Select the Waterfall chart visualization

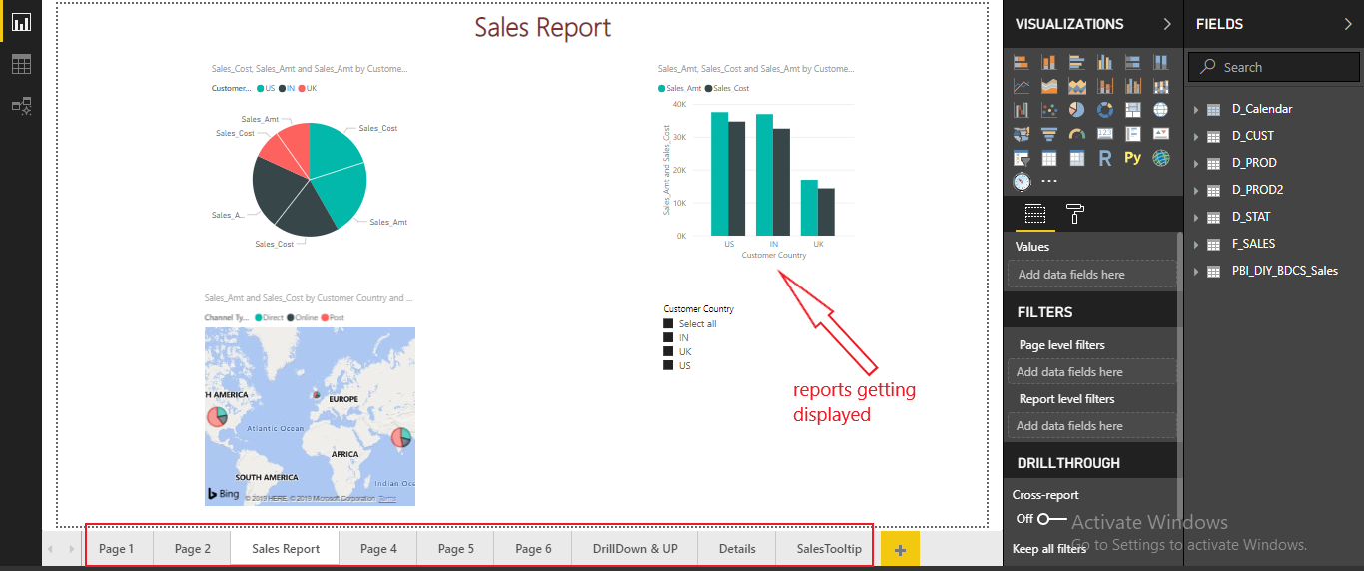click(x=1022, y=110)
